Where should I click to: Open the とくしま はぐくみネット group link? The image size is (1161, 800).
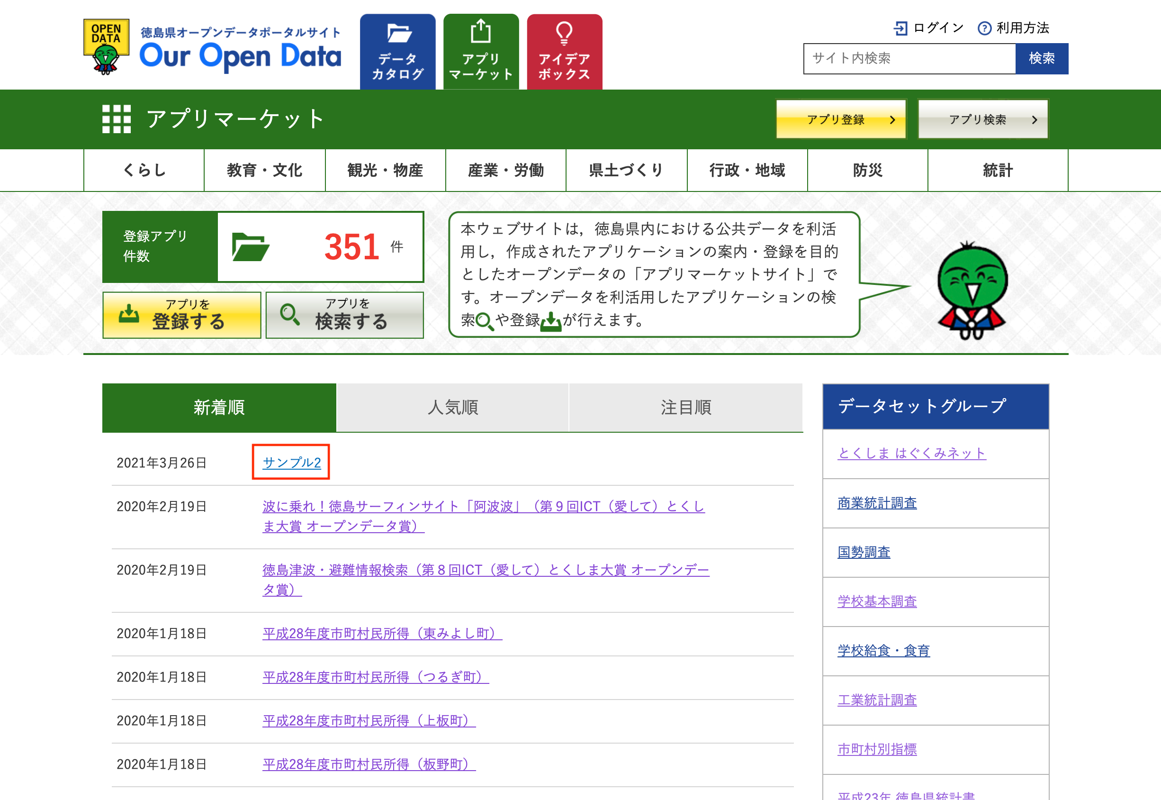click(x=911, y=453)
